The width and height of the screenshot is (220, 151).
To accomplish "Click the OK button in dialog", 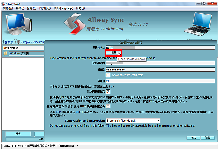I will pyautogui.click(x=193, y=138).
